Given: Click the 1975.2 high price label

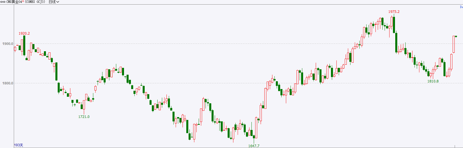Looking at the screenshot, I should [394, 12].
